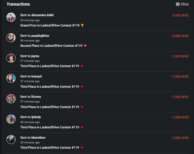Click the trophy emoji in Grand Prize memo
Viewport: 194px width, 154px height.
pyautogui.click(x=82, y=25)
